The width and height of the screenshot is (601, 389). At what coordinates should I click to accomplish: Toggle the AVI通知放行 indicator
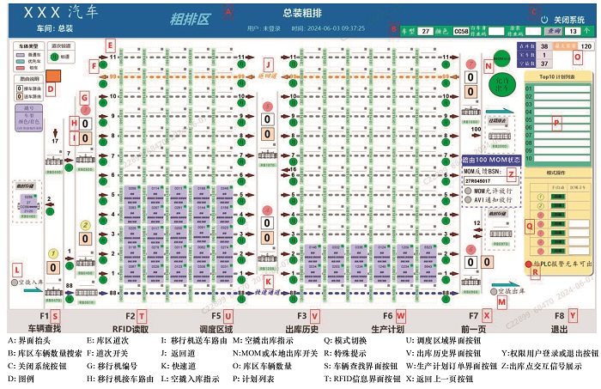click(x=468, y=200)
